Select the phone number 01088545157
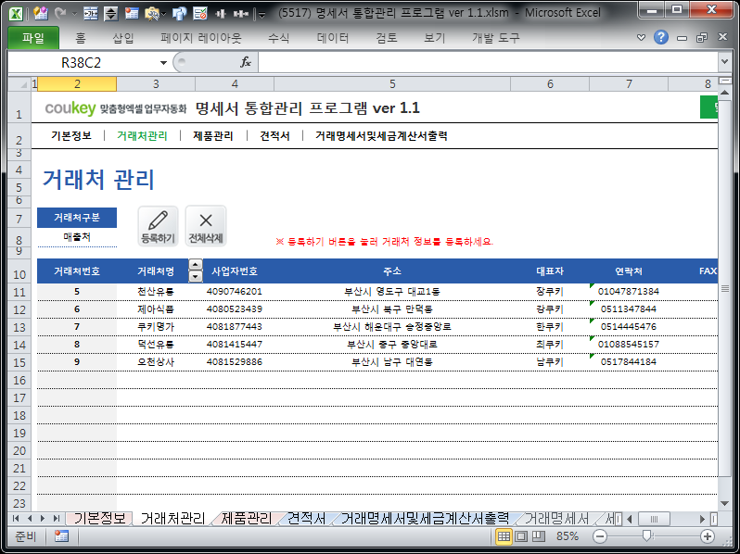The width and height of the screenshot is (740, 554). click(x=629, y=345)
